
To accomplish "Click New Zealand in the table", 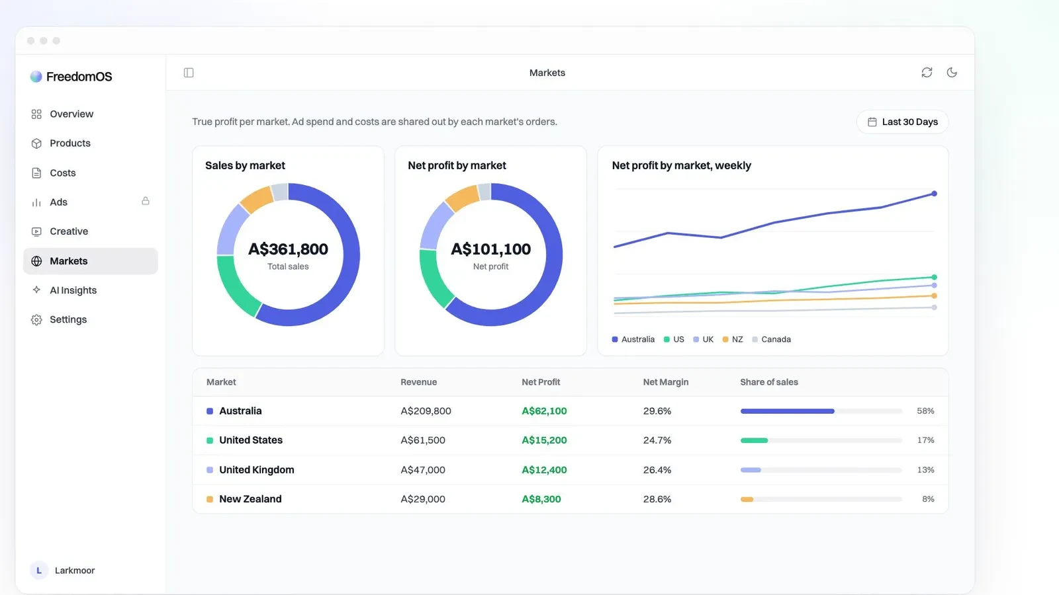I will click(250, 499).
